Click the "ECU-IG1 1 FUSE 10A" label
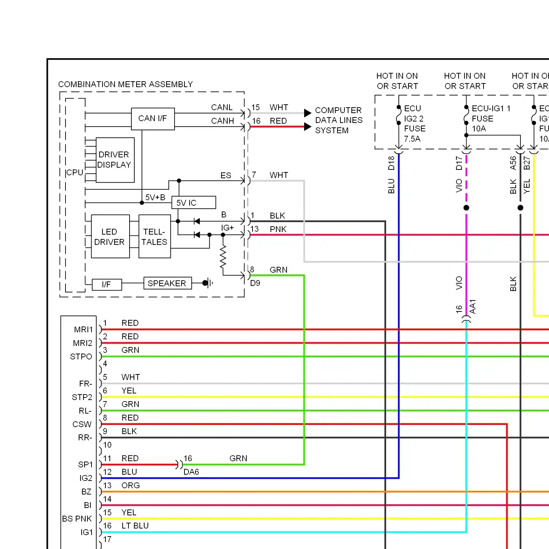549x549 pixels. [491, 119]
